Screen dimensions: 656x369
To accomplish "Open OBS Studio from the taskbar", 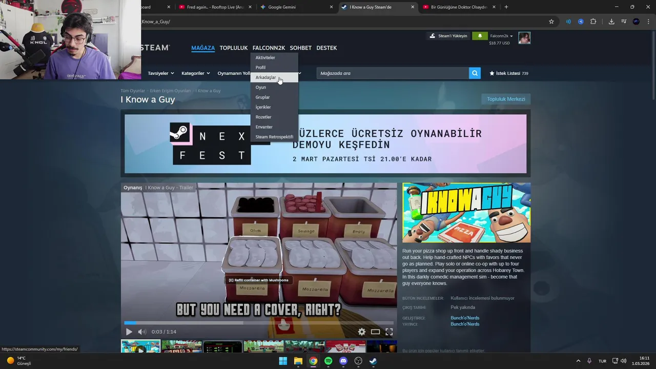I will point(358,361).
